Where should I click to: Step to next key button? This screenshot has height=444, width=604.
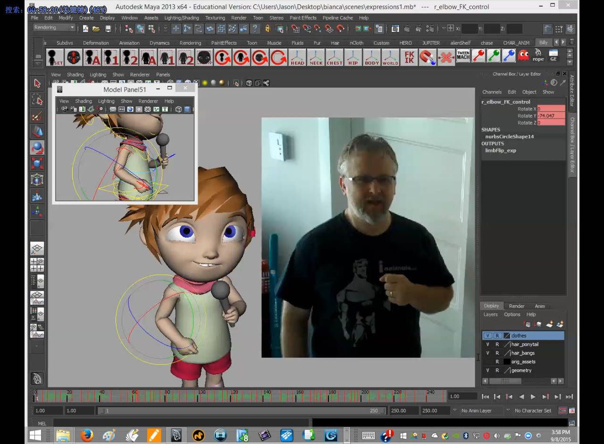point(545,397)
